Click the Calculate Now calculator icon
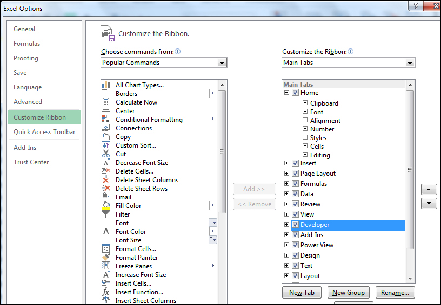Viewport: 441px width, 305px height. coord(106,102)
